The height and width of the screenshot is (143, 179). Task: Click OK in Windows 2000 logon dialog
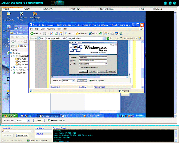coord(83,71)
